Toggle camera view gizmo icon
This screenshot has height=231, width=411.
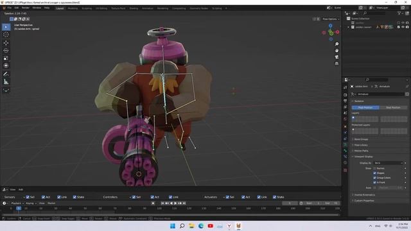point(337,57)
